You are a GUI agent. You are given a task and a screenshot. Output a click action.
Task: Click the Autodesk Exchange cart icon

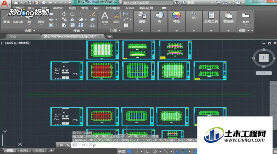(x=218, y=3)
